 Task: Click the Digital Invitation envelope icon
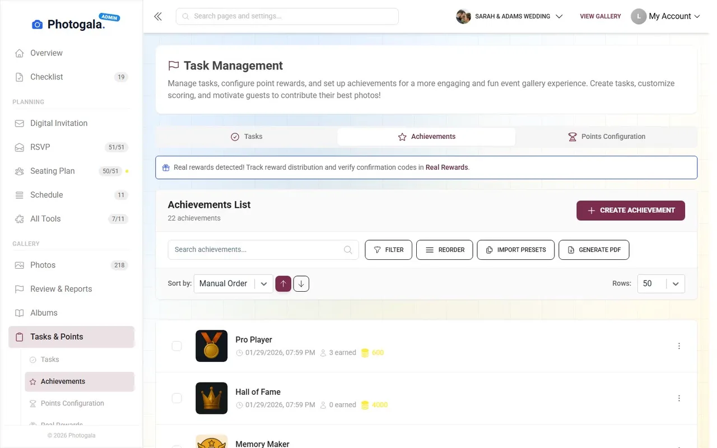(x=20, y=123)
